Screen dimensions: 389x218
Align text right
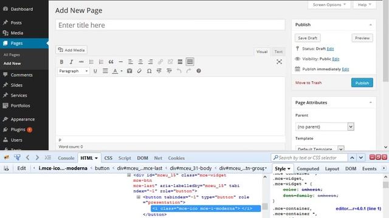[x=150, y=62]
